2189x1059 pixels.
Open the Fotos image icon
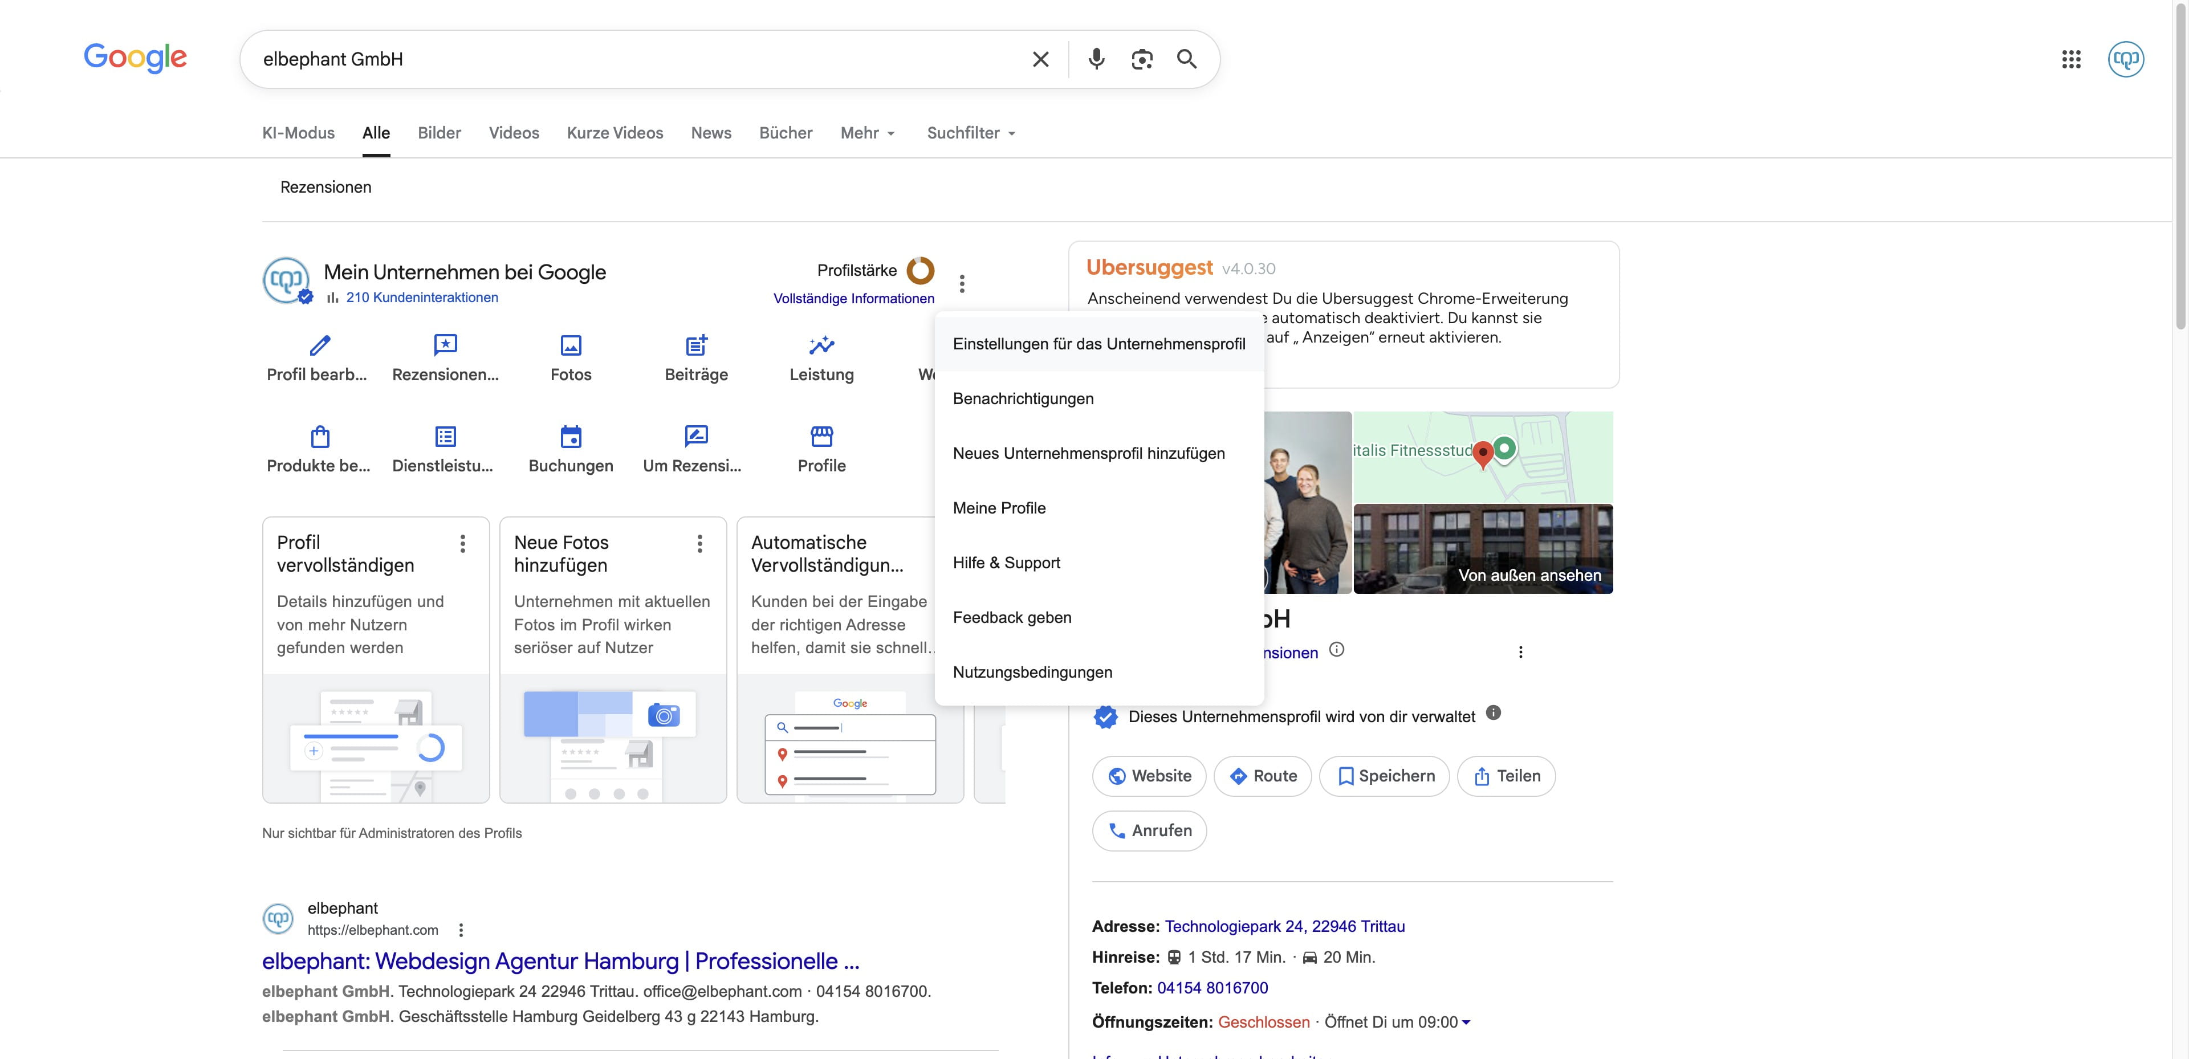571,345
